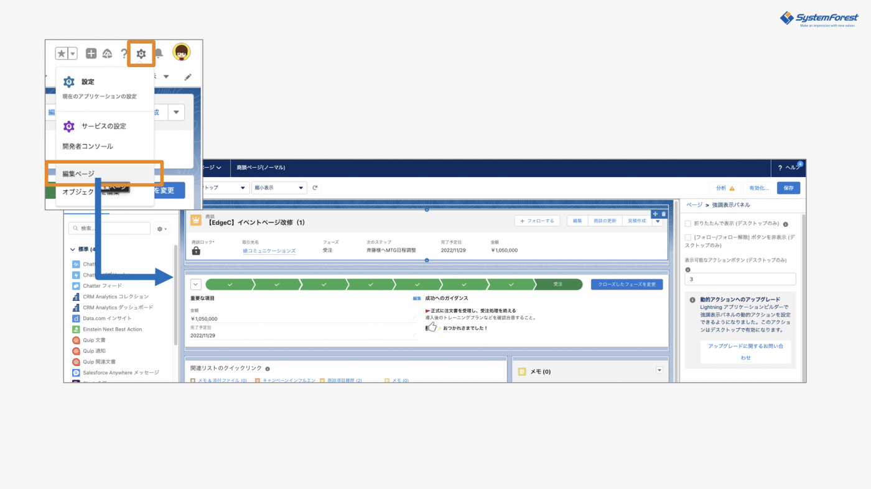This screenshot has width=871, height=489.
Task: Select Einstein Next Best Action component
Action: point(112,329)
